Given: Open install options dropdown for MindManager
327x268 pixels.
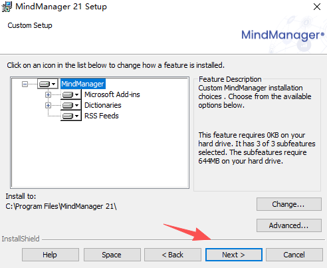Looking at the screenshot, I should 53,84.
